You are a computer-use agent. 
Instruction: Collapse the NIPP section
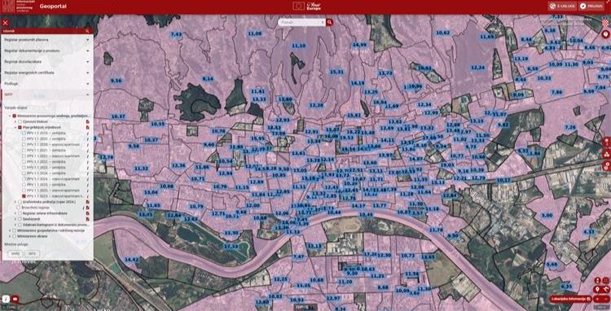[x=46, y=94]
